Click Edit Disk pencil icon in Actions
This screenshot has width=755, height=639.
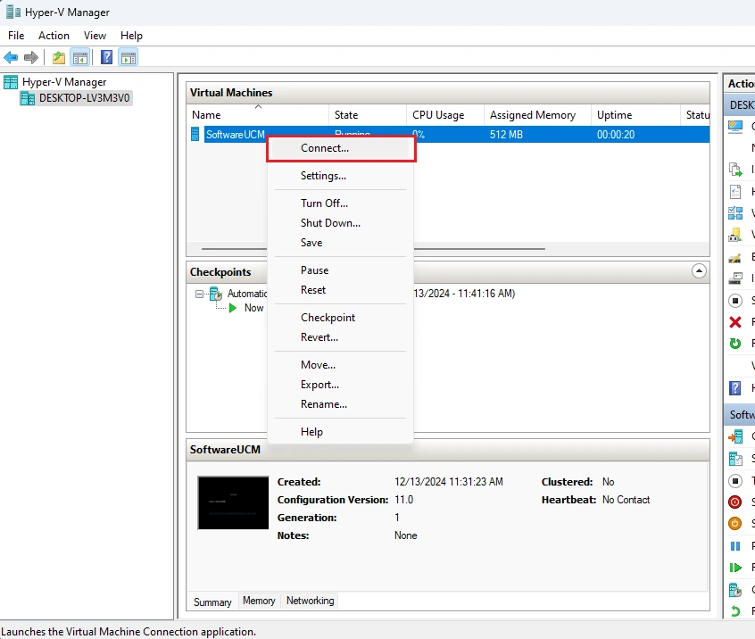[x=734, y=257]
